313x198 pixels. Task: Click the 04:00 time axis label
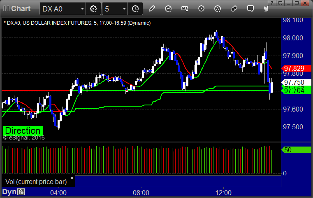pos(58,193)
